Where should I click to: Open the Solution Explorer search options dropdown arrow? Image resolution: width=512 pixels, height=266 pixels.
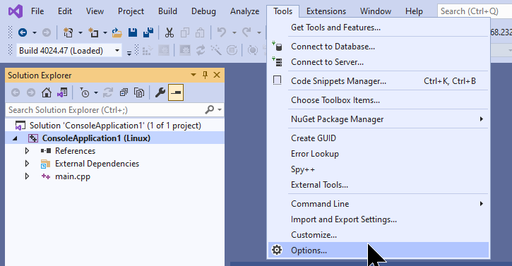(220, 110)
